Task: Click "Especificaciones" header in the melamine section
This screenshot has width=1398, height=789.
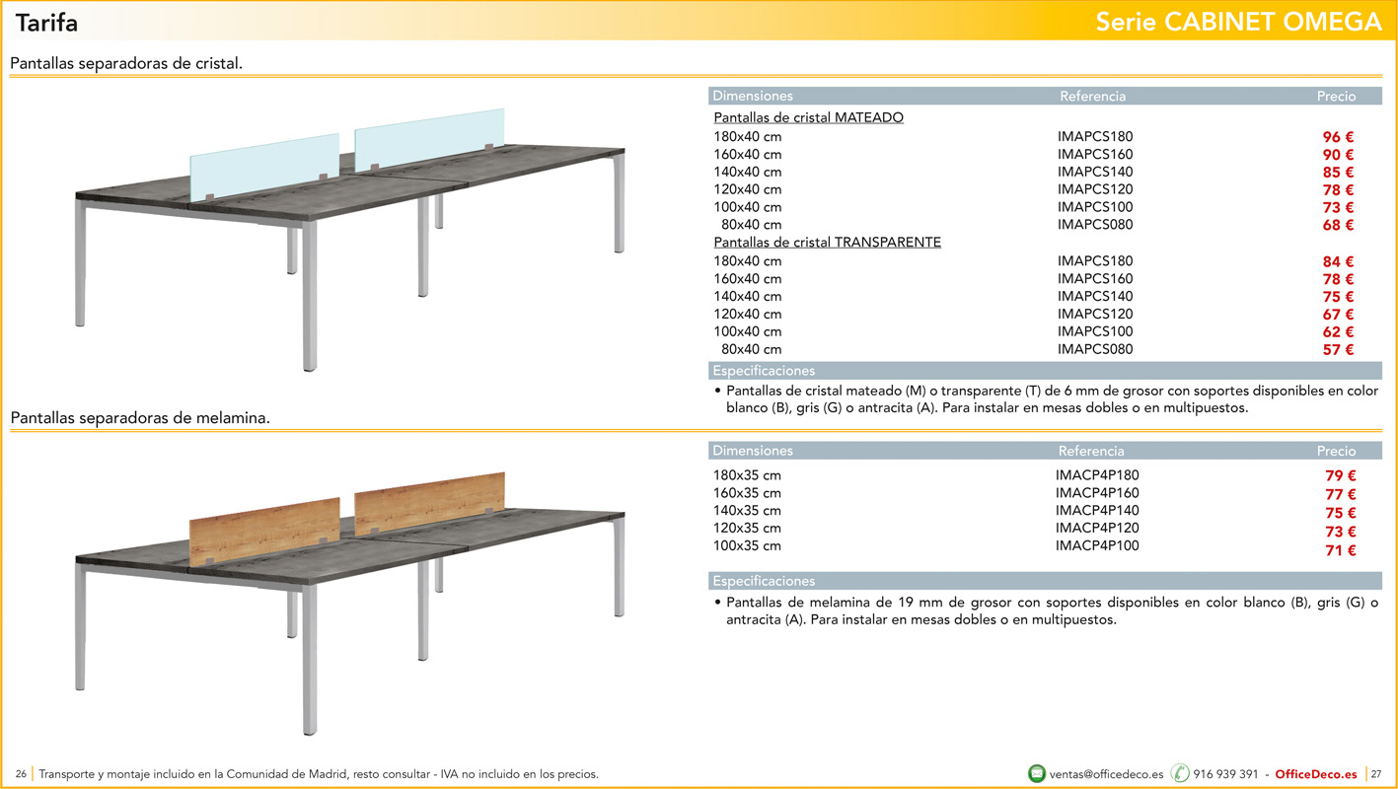Action: pyautogui.click(x=765, y=582)
